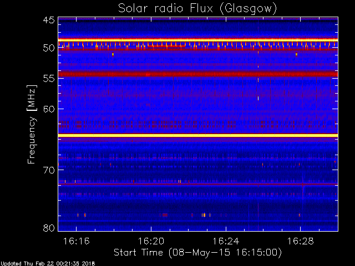Click the '50' frequency tick label
355x266 pixels.
tap(49, 48)
